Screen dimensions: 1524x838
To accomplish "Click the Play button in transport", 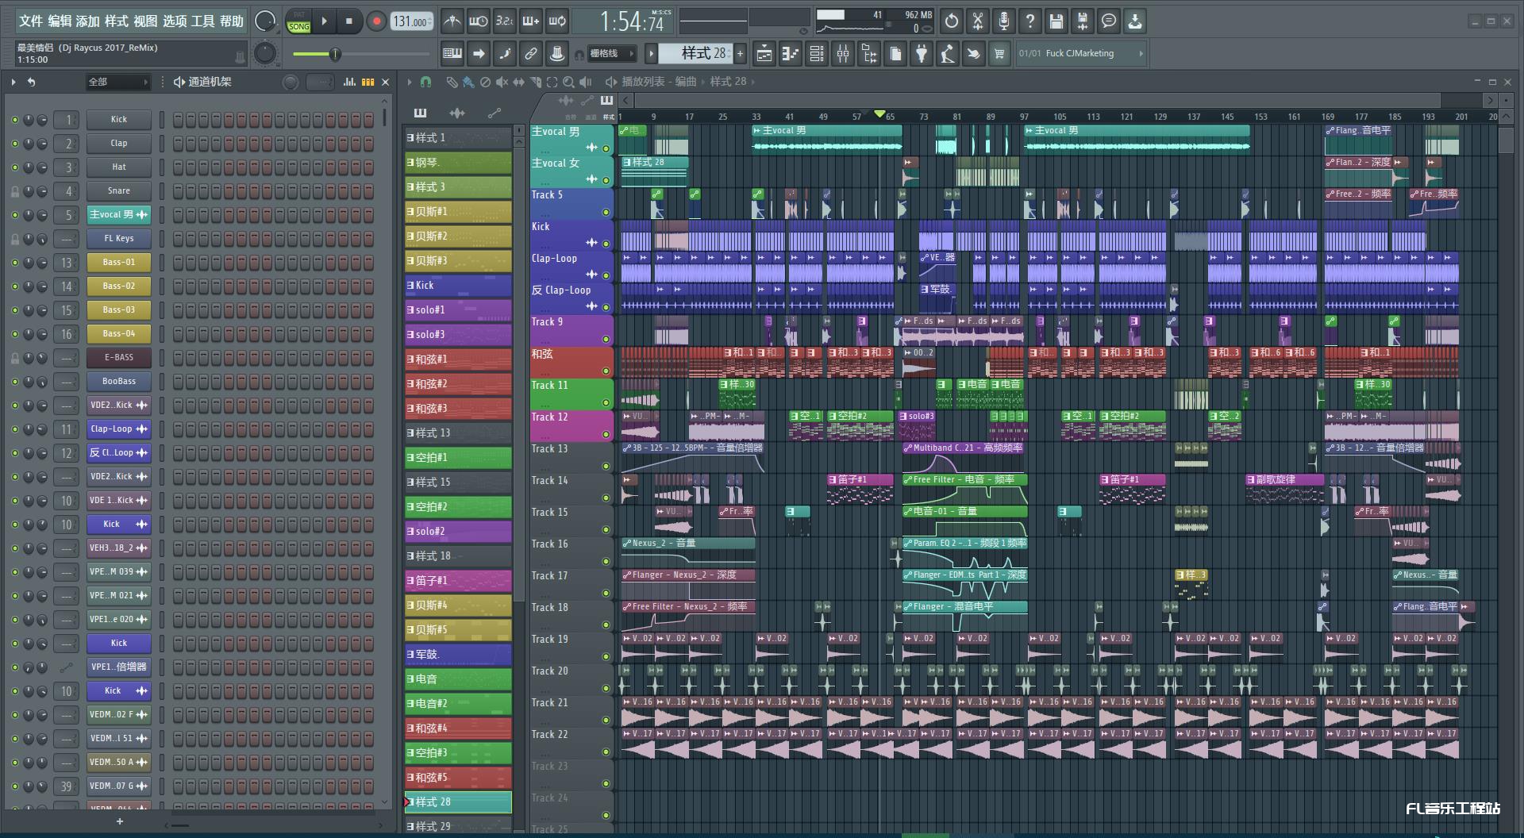I will coord(324,21).
